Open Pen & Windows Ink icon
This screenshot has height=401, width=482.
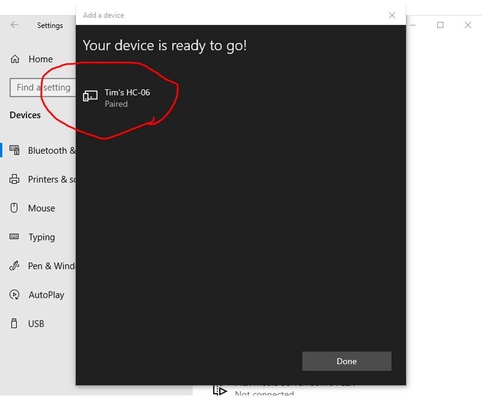14,266
